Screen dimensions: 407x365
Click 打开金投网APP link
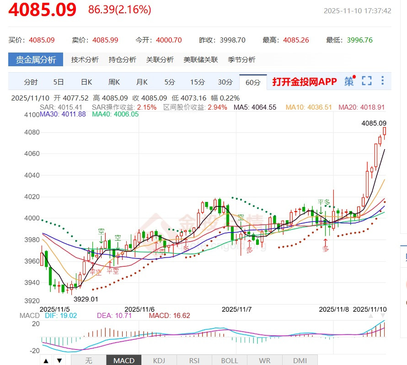tap(304, 82)
